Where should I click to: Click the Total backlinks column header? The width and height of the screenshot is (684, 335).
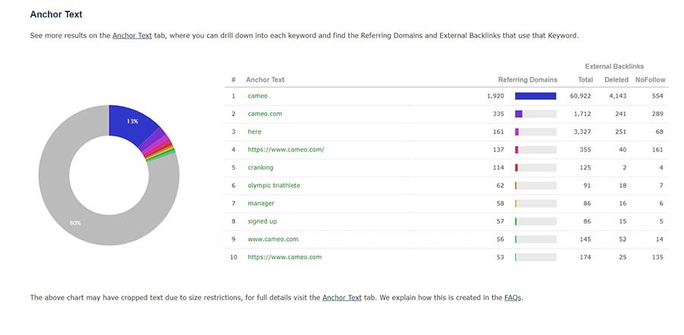[x=585, y=80]
